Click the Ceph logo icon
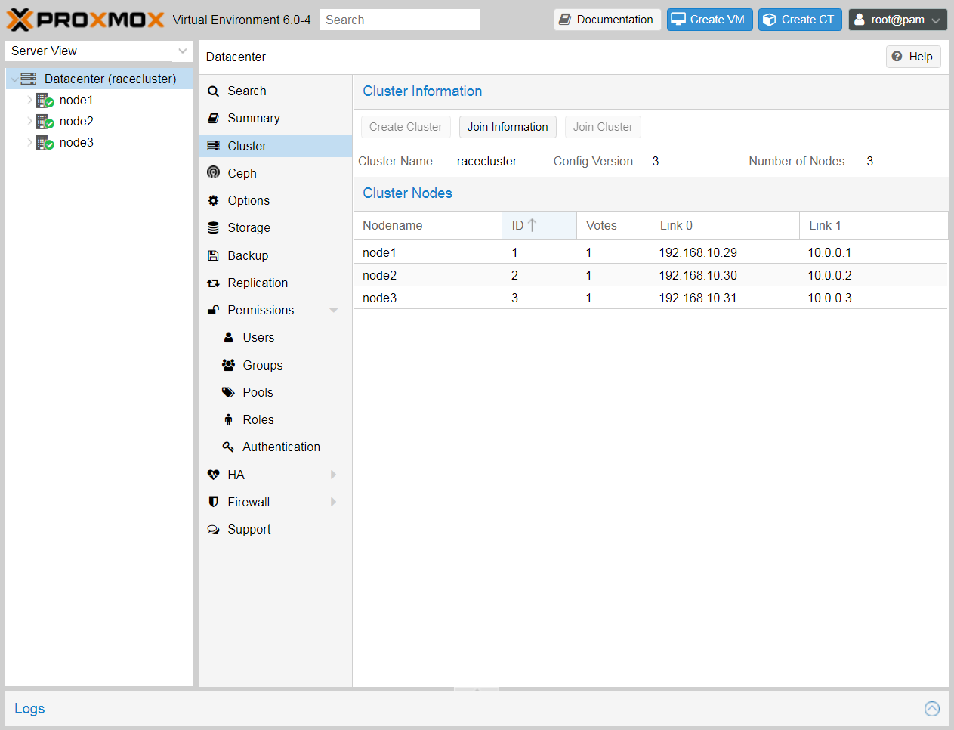Image resolution: width=954 pixels, height=730 pixels. pos(214,173)
